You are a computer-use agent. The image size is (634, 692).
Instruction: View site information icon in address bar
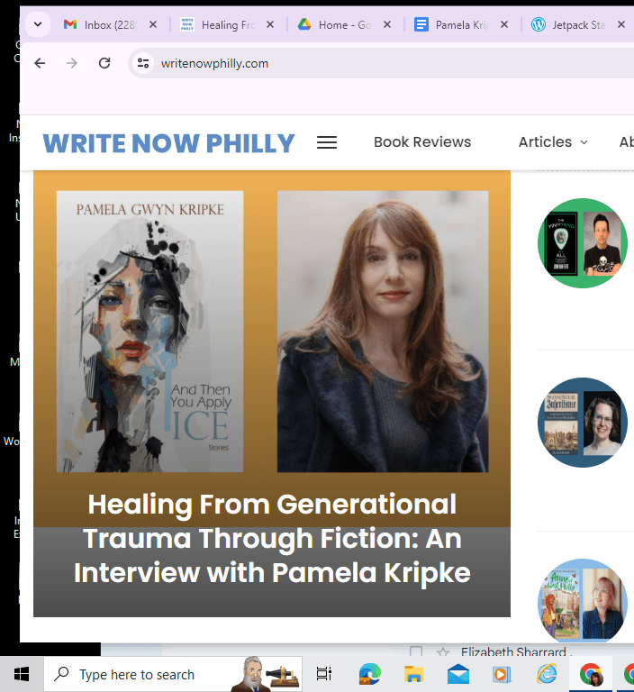coord(142,63)
